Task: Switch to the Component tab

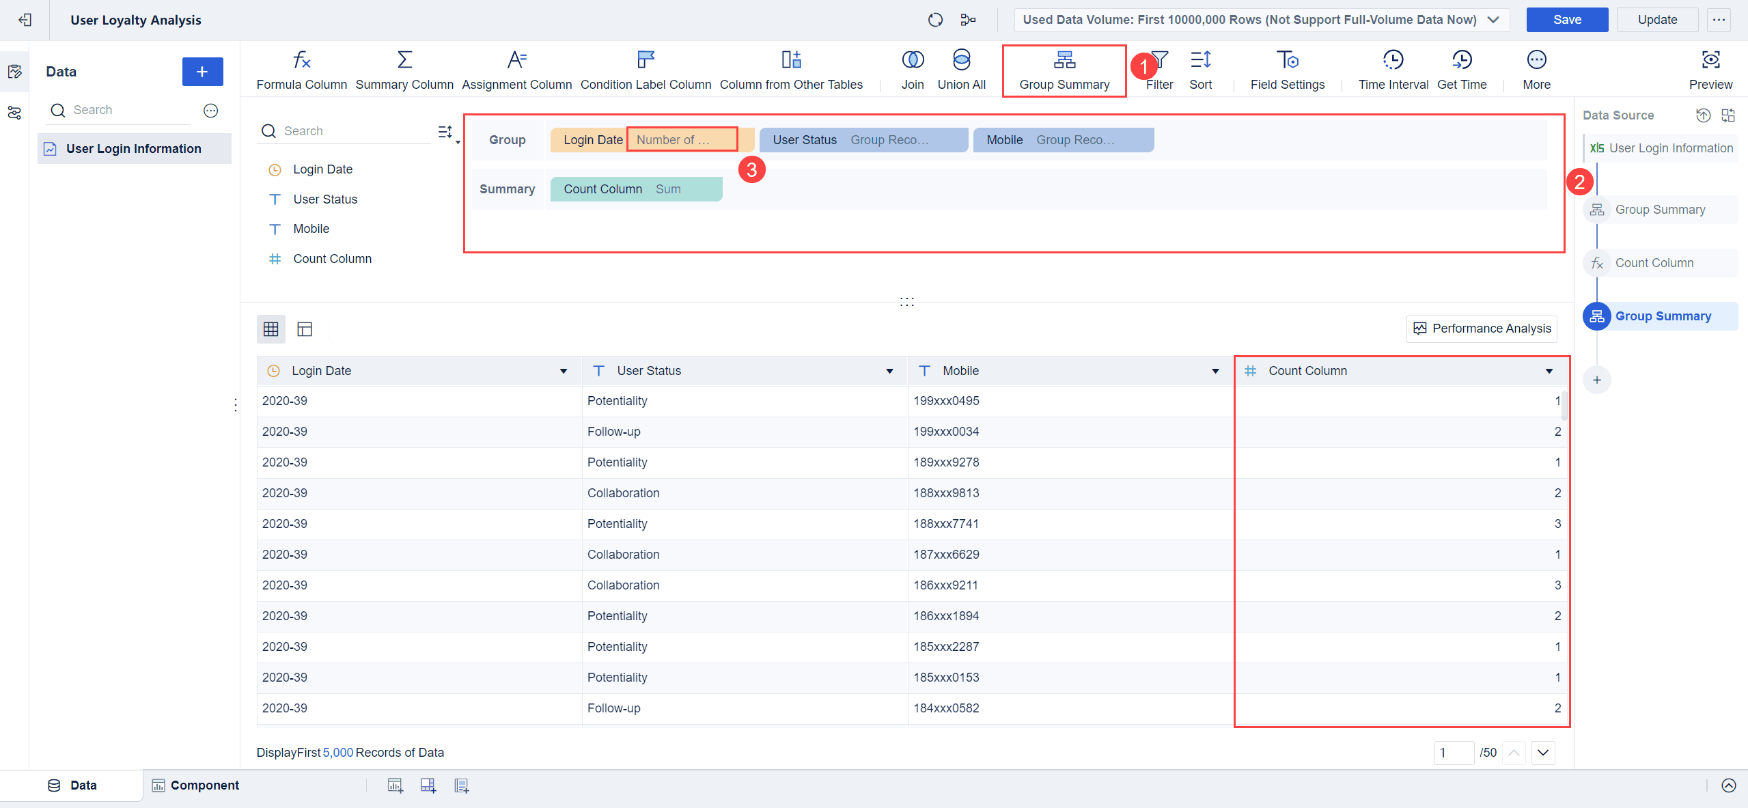Action: [x=195, y=785]
